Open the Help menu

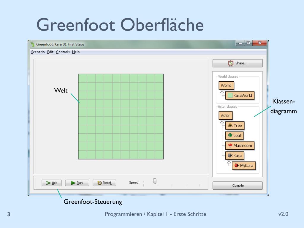tap(76, 52)
